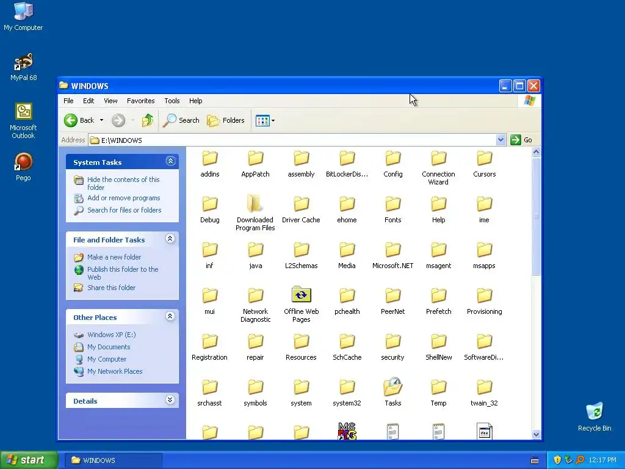Select the Cursors folder
625x469 pixels.
pos(484,164)
